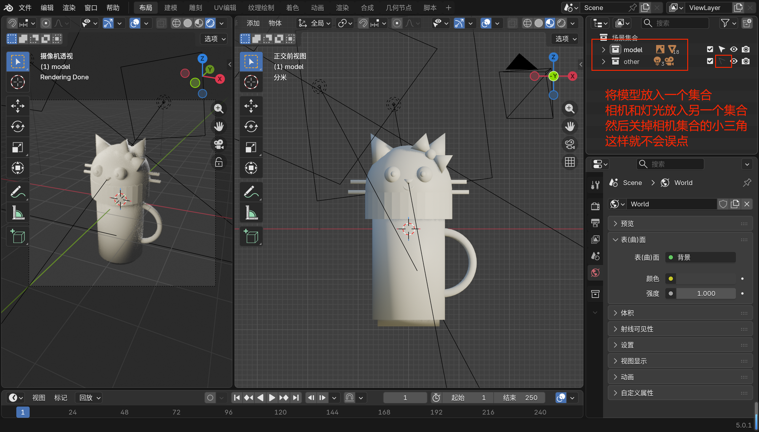Viewport: 759px width, 432px height.
Task: Switch to the 建模 workspace tab
Action: pos(170,8)
